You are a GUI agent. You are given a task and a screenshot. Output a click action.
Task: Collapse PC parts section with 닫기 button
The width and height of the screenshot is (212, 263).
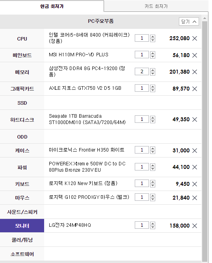click(189, 22)
